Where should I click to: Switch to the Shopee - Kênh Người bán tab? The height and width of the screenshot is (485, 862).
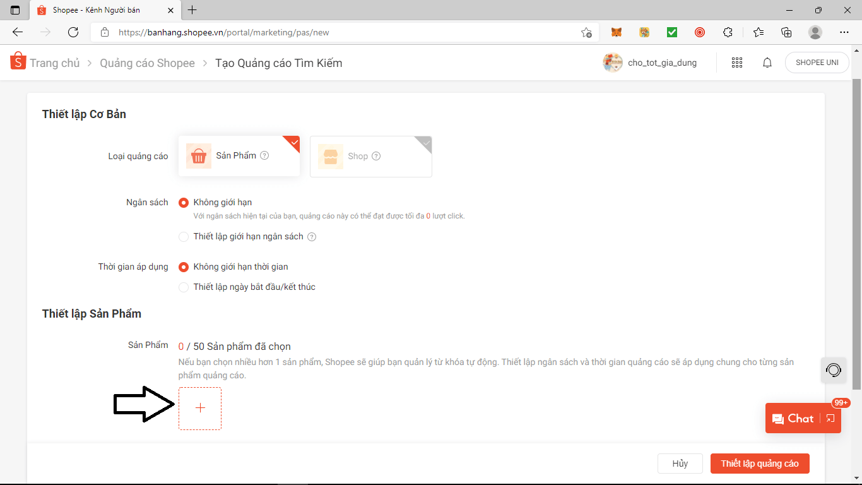[95, 10]
